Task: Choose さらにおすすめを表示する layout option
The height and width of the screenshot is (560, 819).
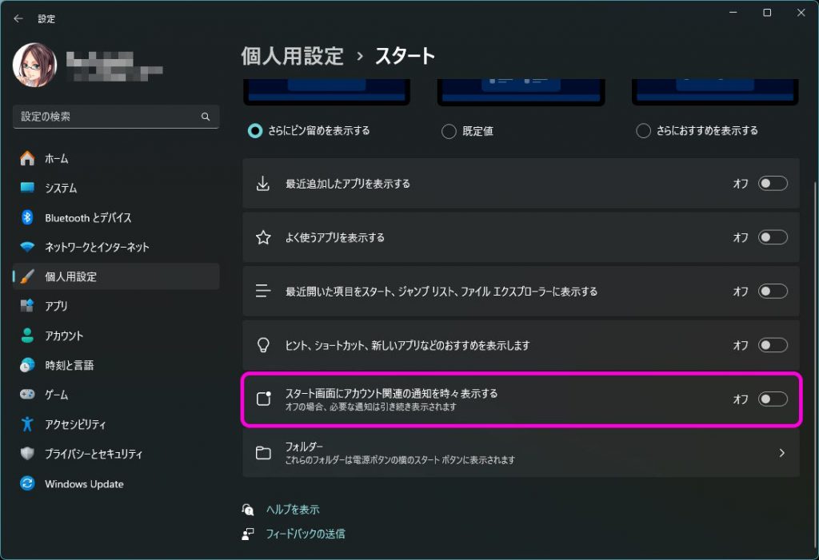Action: [643, 130]
